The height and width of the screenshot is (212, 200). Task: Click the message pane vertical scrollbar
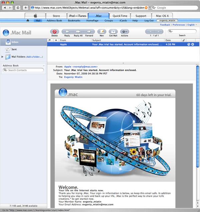(198, 116)
